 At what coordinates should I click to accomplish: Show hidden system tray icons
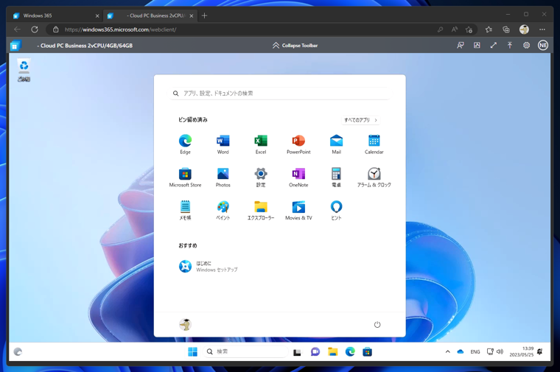(447, 351)
